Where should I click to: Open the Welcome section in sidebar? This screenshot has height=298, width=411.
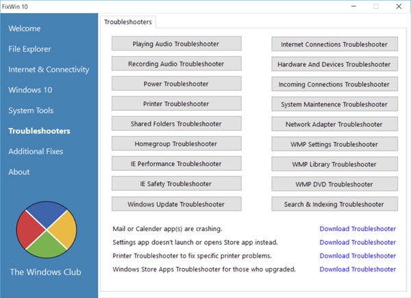point(25,29)
